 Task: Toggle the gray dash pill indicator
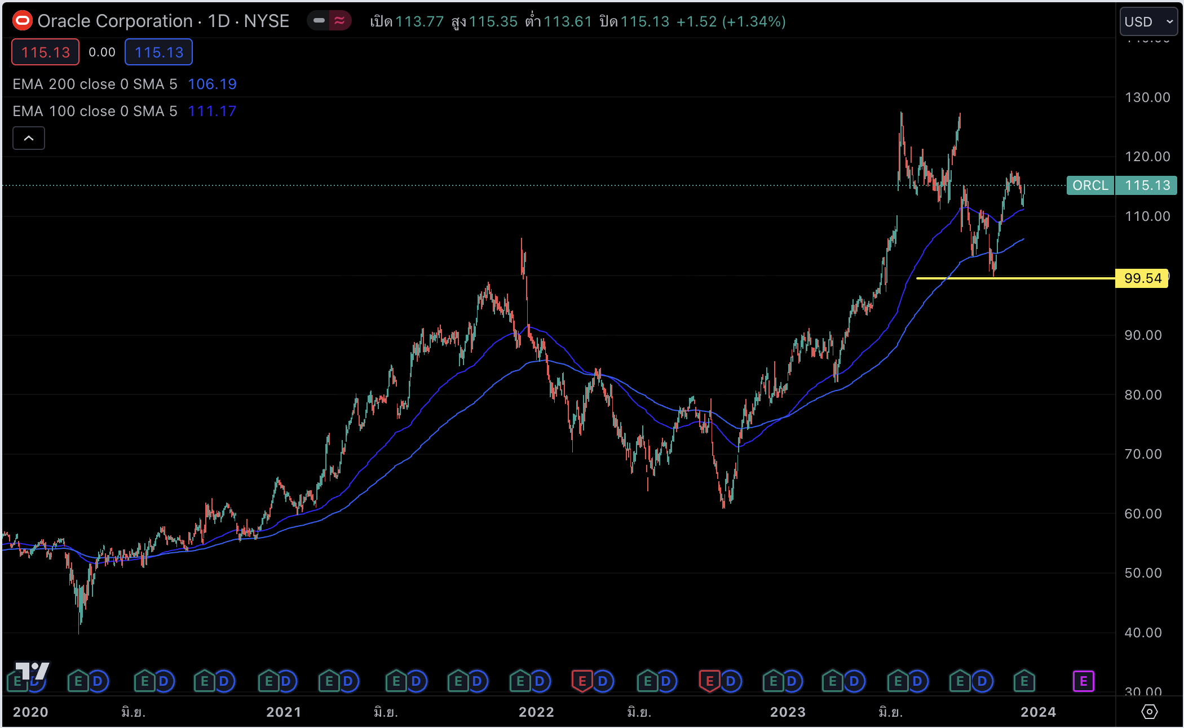click(319, 21)
